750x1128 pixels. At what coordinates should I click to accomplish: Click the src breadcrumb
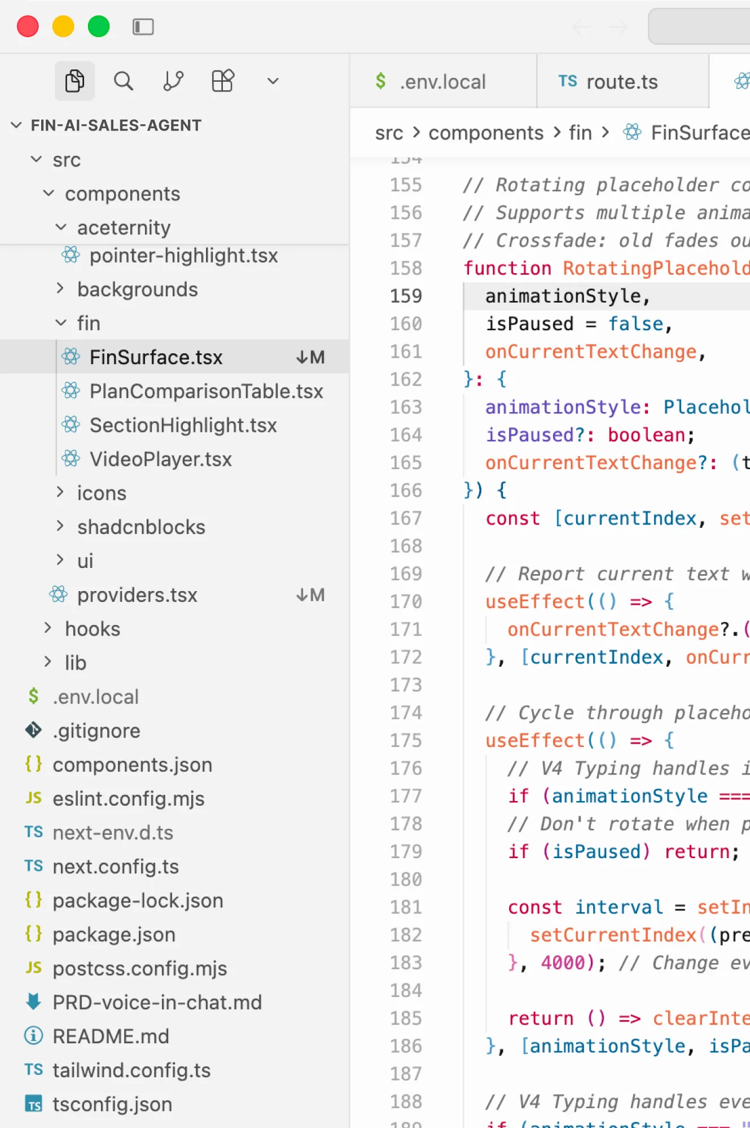pos(389,133)
